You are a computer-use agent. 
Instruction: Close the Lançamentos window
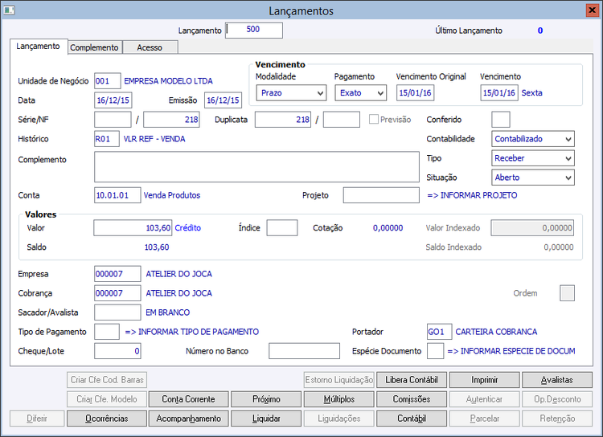[593, 10]
